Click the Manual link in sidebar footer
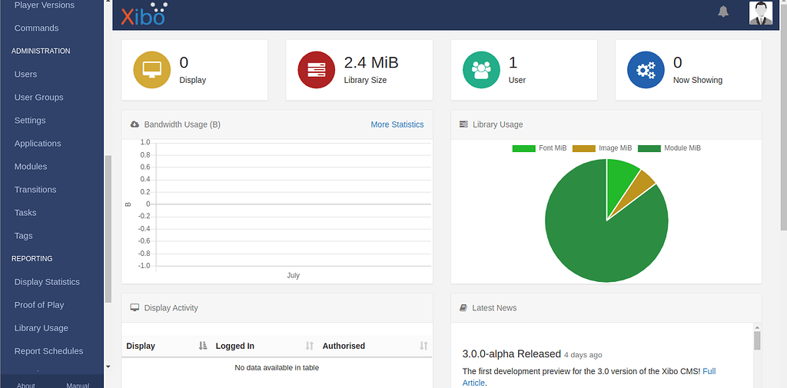Screen dimensions: 787x388 pos(78,386)
